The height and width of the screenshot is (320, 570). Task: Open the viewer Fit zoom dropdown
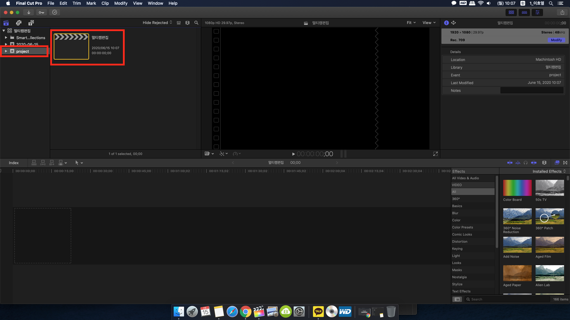(411, 23)
